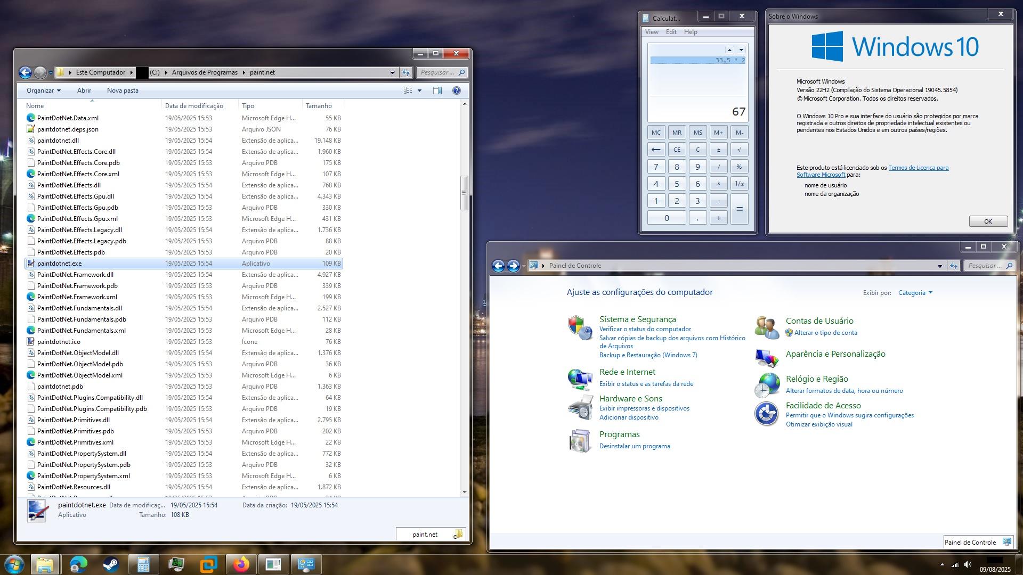Open the Facilidade de Acesso icon
This screenshot has width=1023, height=575.
[x=766, y=414]
